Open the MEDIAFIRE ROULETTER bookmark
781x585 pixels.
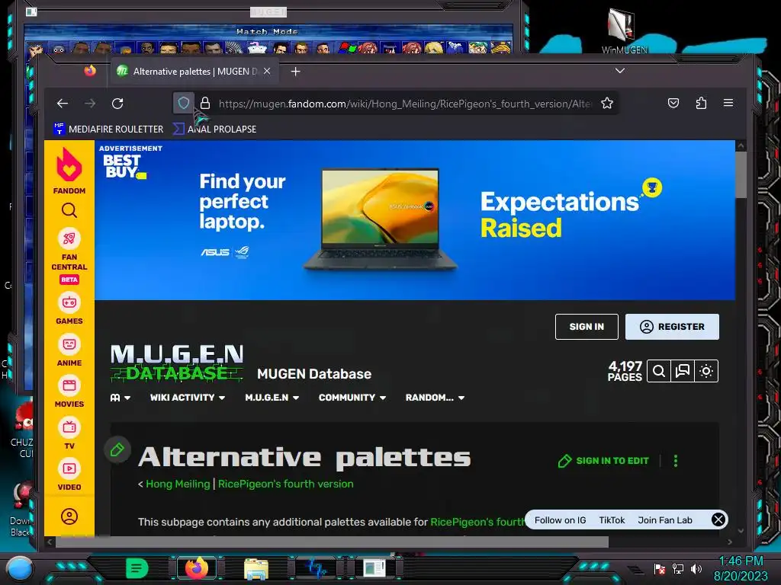click(x=108, y=129)
